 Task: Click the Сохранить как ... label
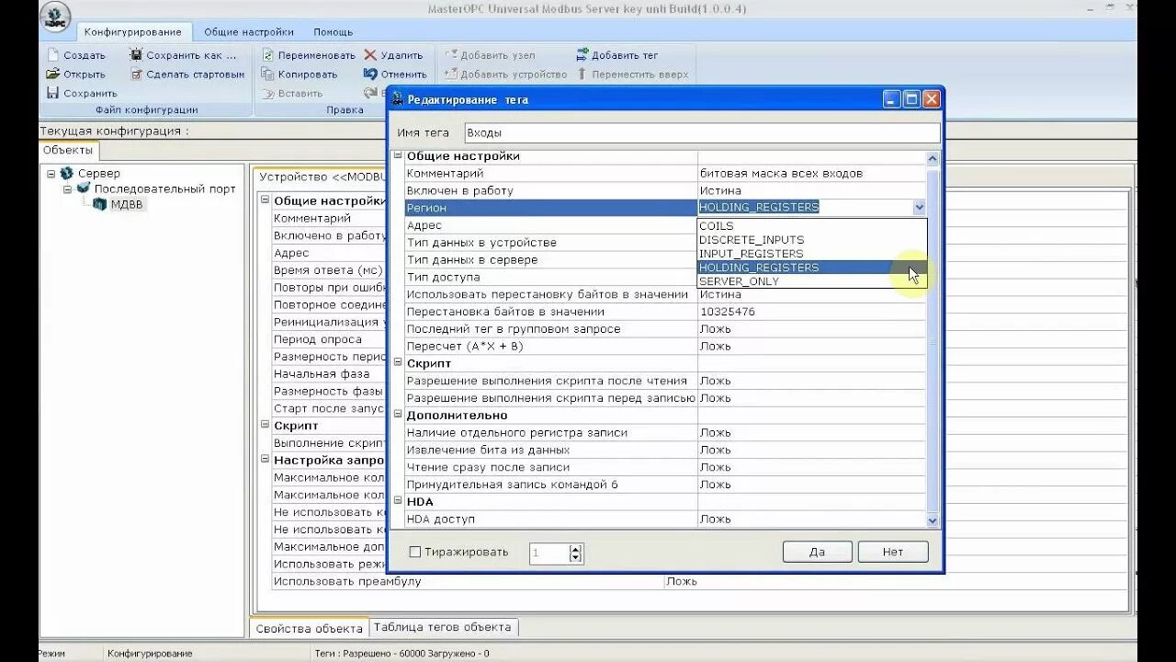pos(191,55)
